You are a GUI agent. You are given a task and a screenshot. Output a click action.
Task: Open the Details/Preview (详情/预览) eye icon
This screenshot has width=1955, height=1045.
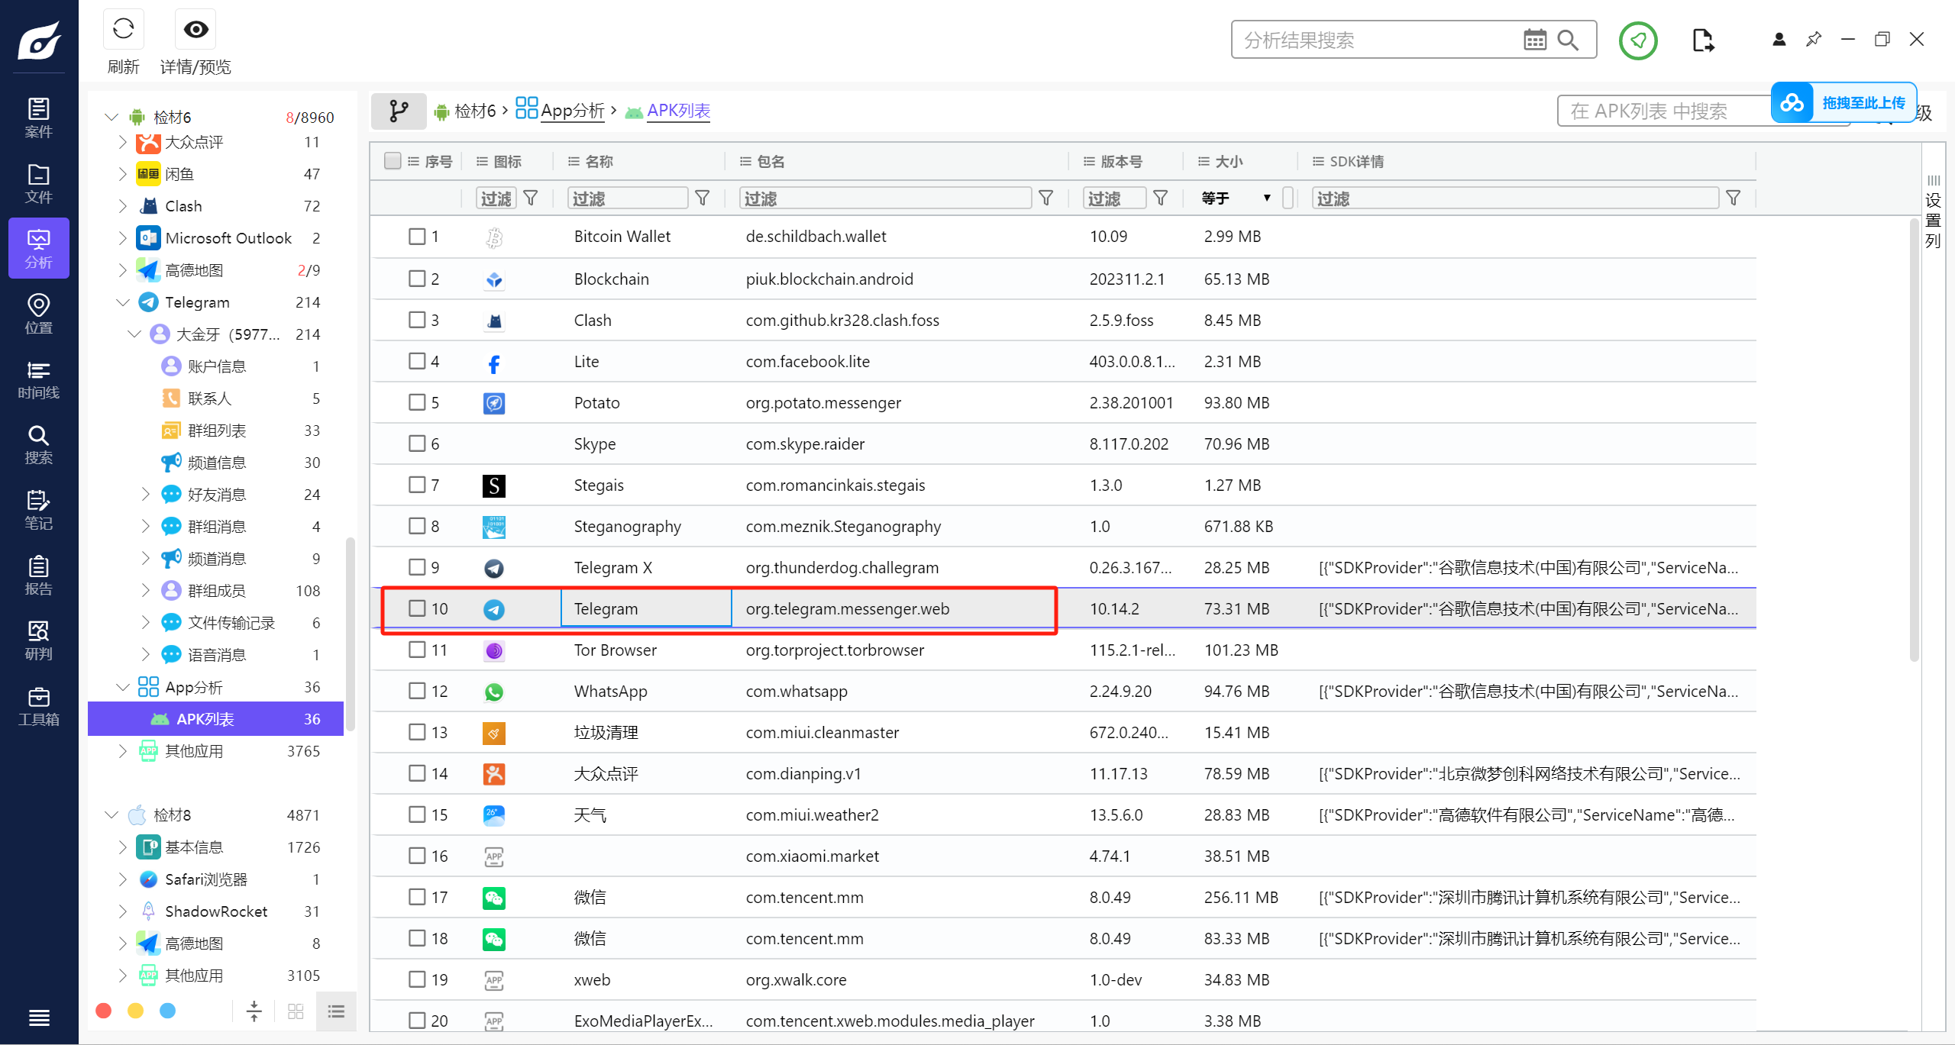coord(195,30)
